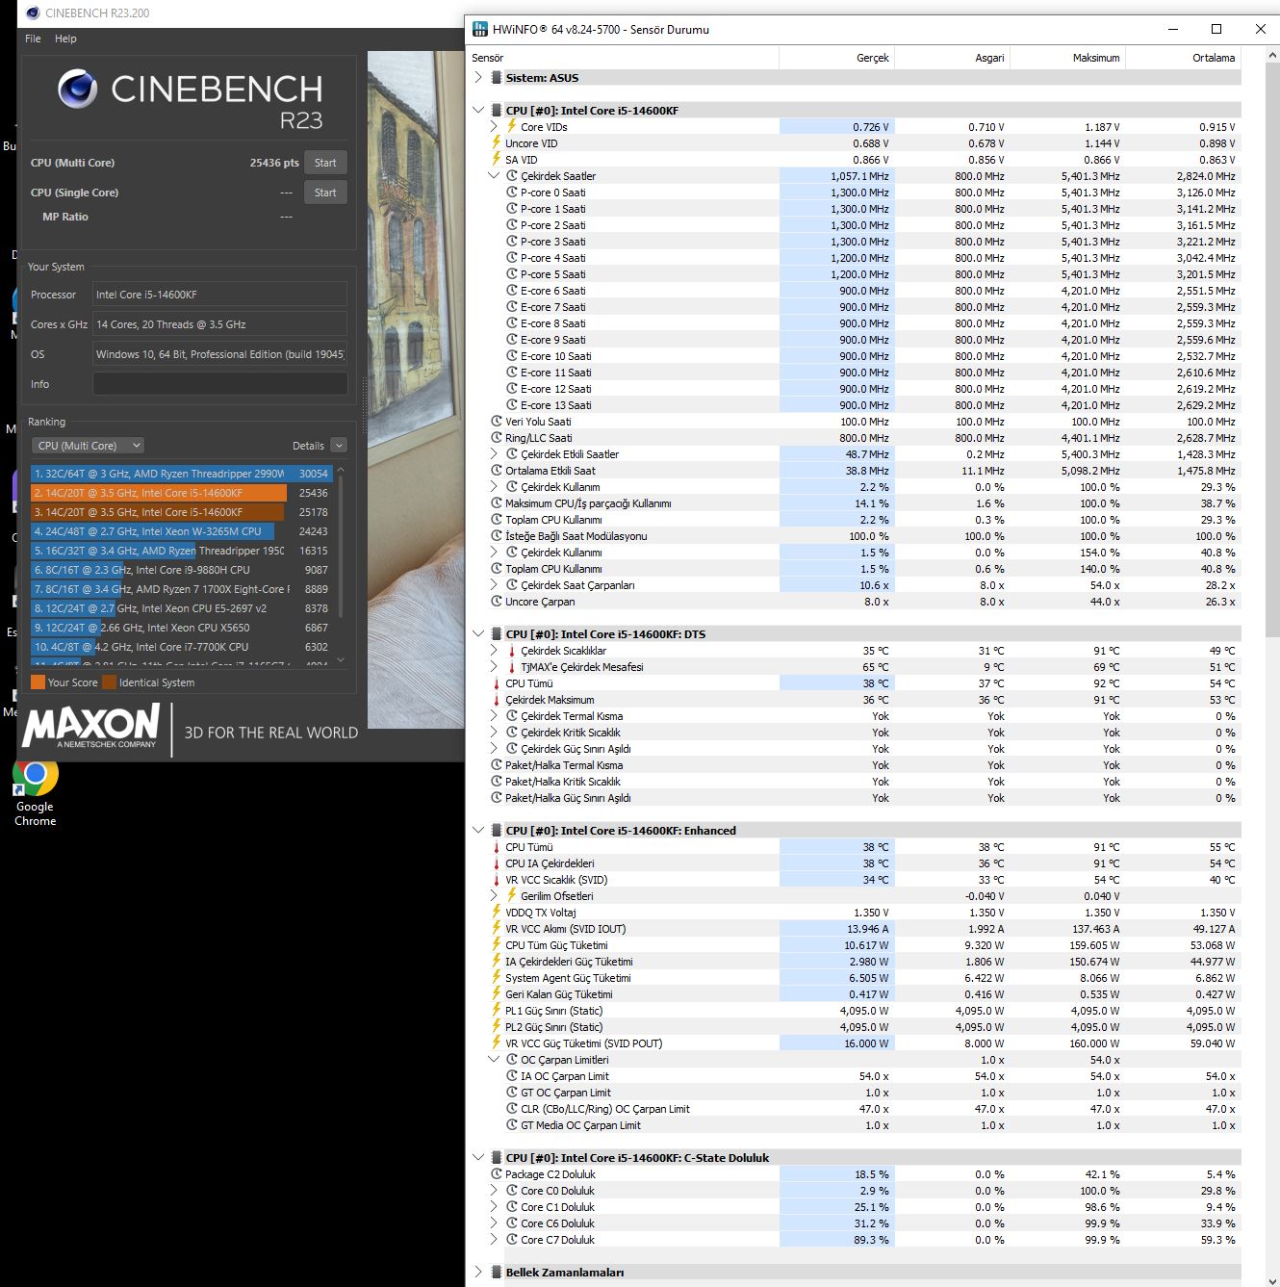
Task: Click the Sensör column header
Action: point(623,58)
